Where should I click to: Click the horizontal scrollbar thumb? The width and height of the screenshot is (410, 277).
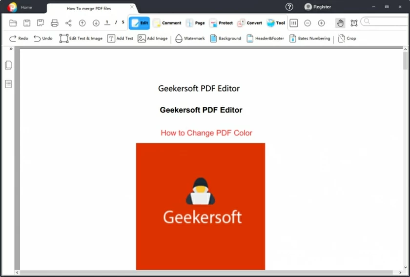[x=206, y=272]
